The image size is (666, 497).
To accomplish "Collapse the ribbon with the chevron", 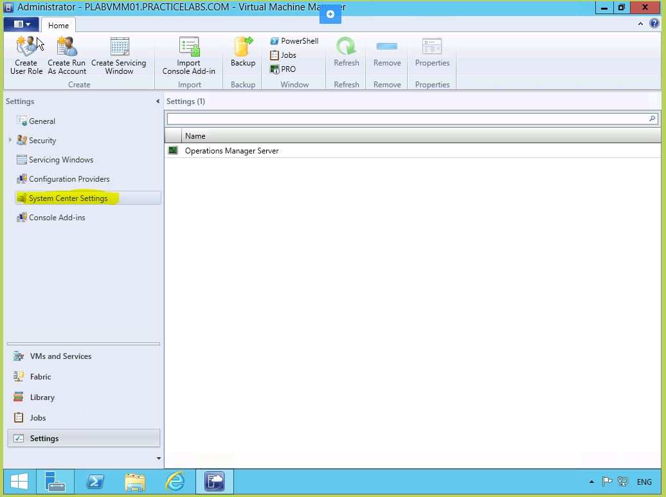I will pyautogui.click(x=640, y=24).
